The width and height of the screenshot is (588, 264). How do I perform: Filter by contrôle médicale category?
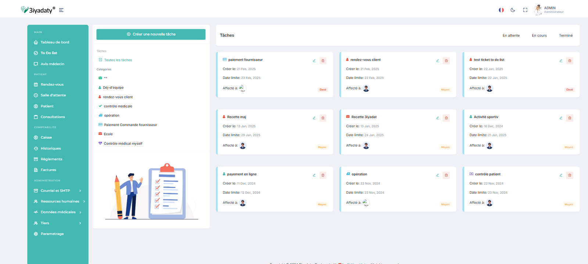pyautogui.click(x=118, y=106)
